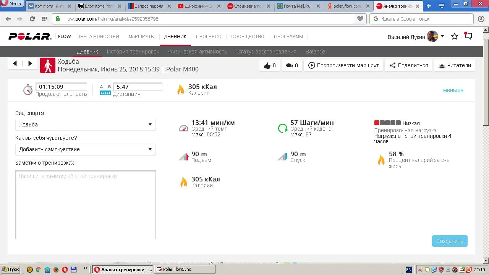Click the browser page reload icon
This screenshot has width=489, height=275.
(x=32, y=19)
